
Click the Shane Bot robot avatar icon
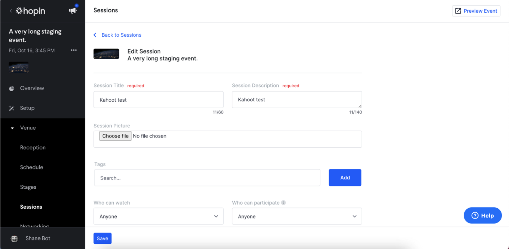pyautogui.click(x=15, y=239)
